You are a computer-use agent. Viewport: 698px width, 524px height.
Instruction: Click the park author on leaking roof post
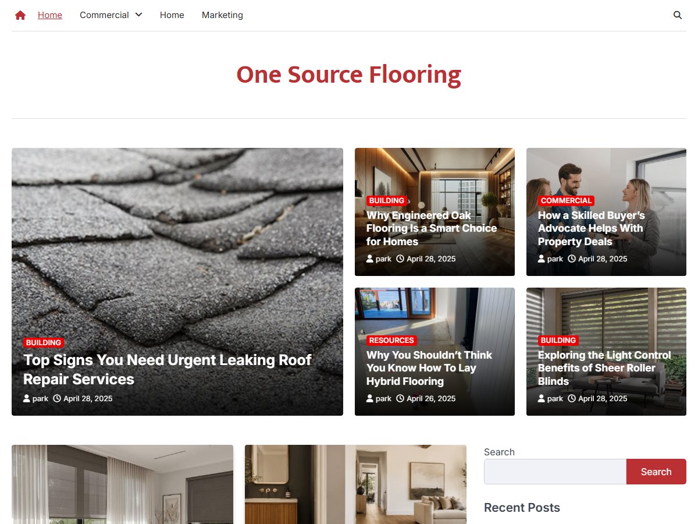coord(40,399)
